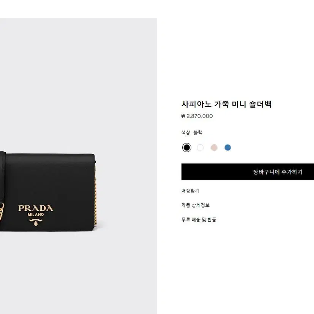Expand the 제품 상세정보 section
Viewport: 314px width, 314px height.
point(196,205)
